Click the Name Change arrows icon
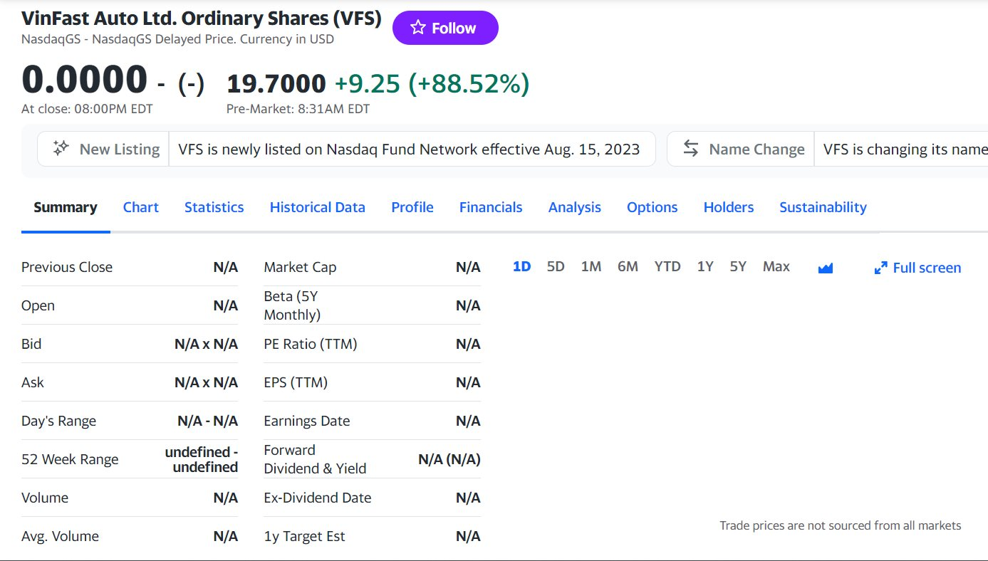 click(691, 148)
